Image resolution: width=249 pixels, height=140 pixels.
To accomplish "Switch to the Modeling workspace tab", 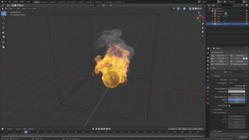I will (44, 2).
